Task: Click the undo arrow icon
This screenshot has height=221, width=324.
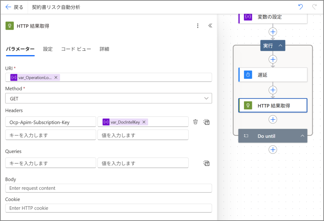Action: pos(301,7)
